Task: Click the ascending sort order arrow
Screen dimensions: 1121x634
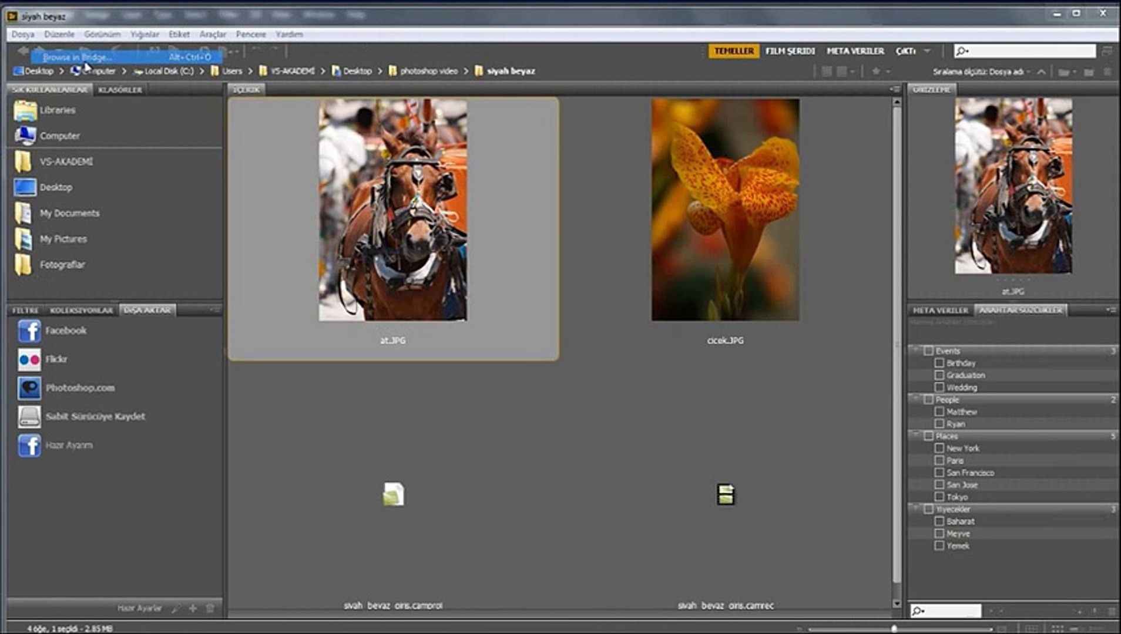Action: click(1041, 72)
